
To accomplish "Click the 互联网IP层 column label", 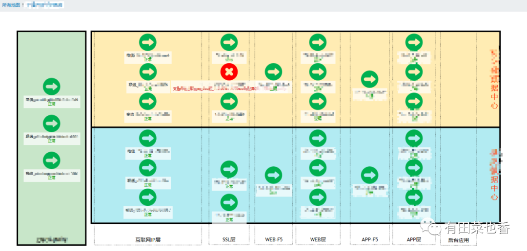I will (x=148, y=240).
